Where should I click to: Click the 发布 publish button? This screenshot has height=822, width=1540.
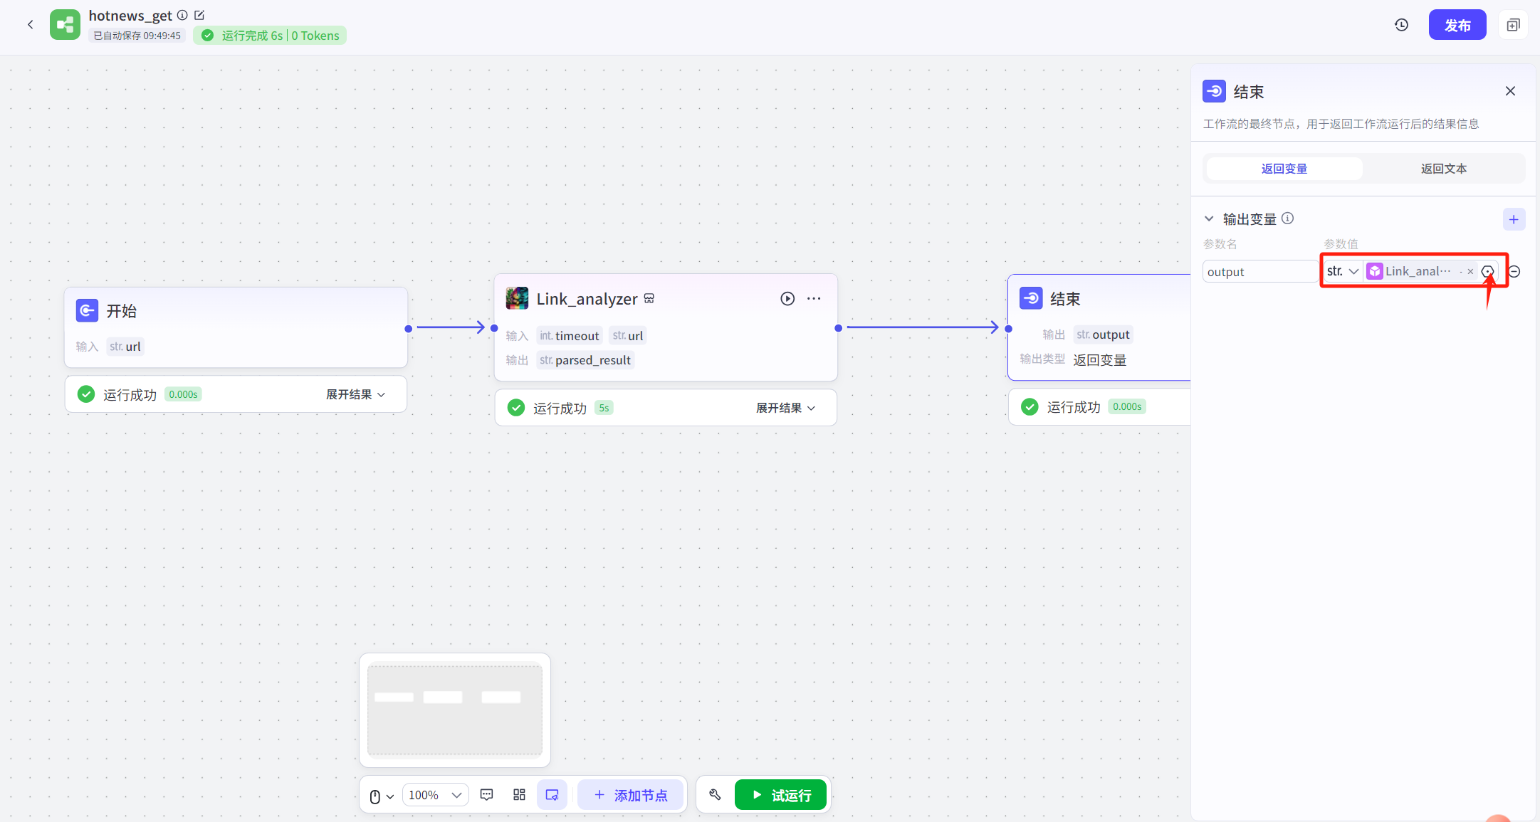point(1457,25)
